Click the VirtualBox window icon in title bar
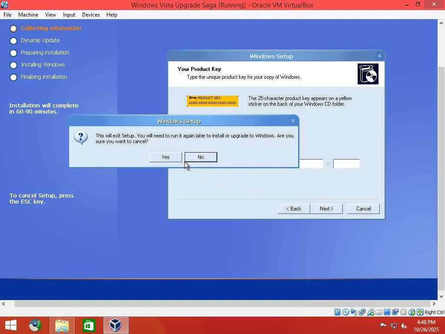This screenshot has height=334, width=445. coord(4,4)
